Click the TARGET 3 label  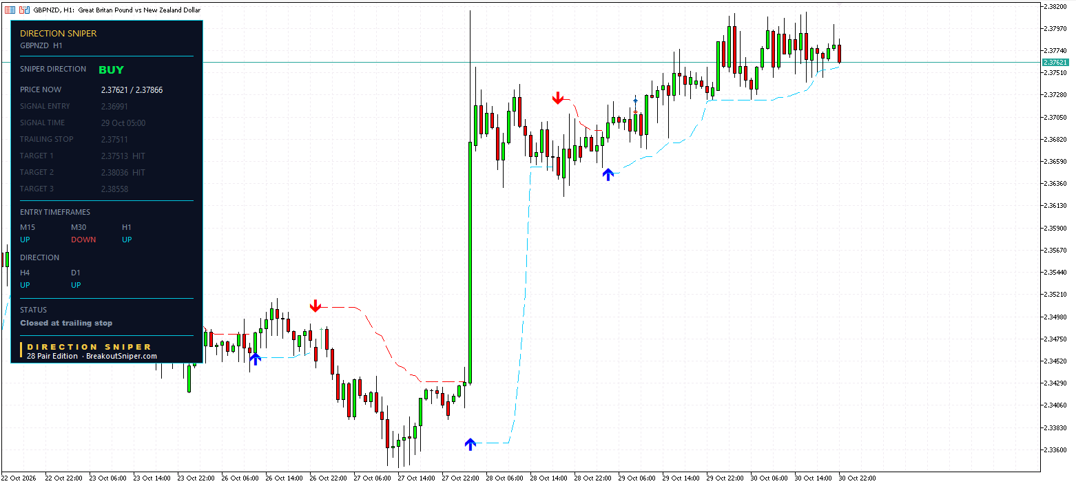point(37,189)
